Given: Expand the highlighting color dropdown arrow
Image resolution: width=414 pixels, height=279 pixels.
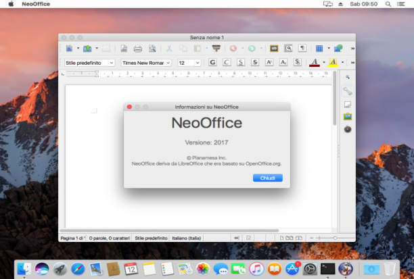Looking at the screenshot, I should (343, 63).
